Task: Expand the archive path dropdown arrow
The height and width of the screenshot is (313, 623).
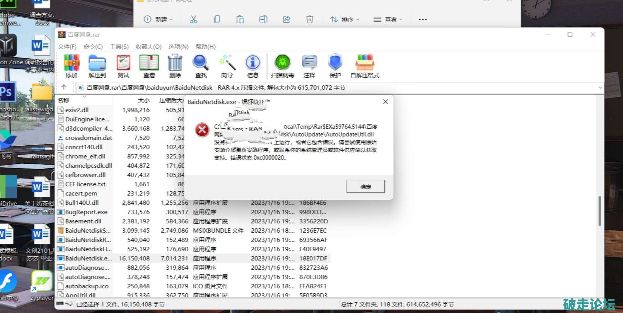Action: (x=600, y=88)
